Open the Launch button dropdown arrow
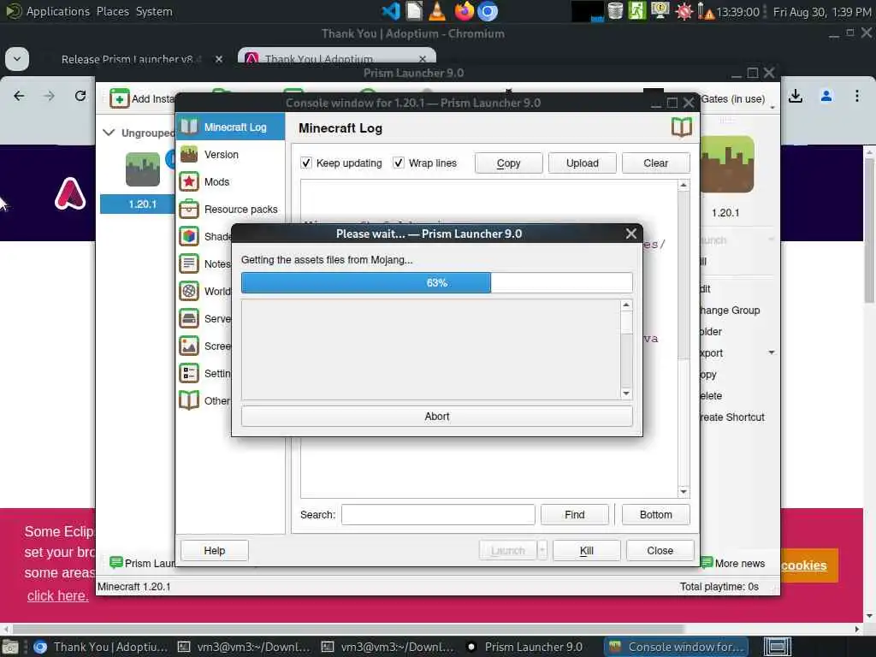The image size is (876, 657). [x=542, y=550]
